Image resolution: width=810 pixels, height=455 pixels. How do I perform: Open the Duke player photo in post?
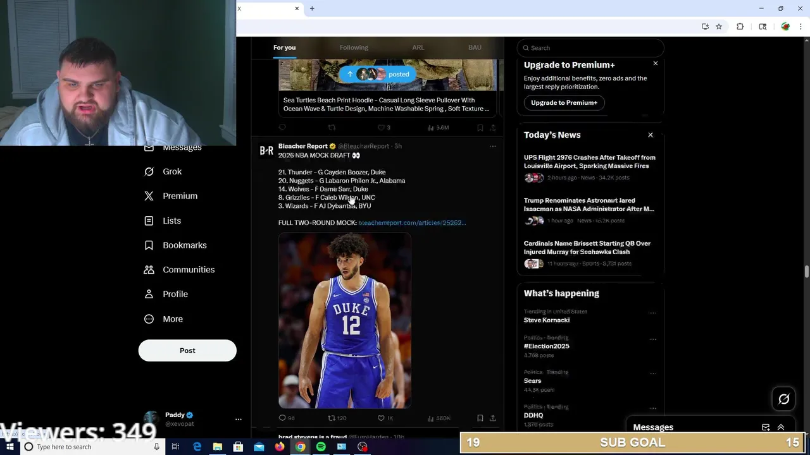tap(345, 320)
